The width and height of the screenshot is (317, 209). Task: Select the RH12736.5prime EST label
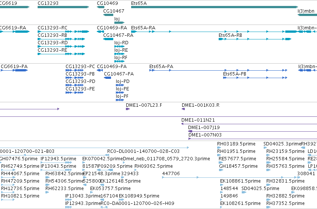(x=20, y=189)
